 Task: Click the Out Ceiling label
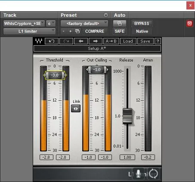click(97, 60)
